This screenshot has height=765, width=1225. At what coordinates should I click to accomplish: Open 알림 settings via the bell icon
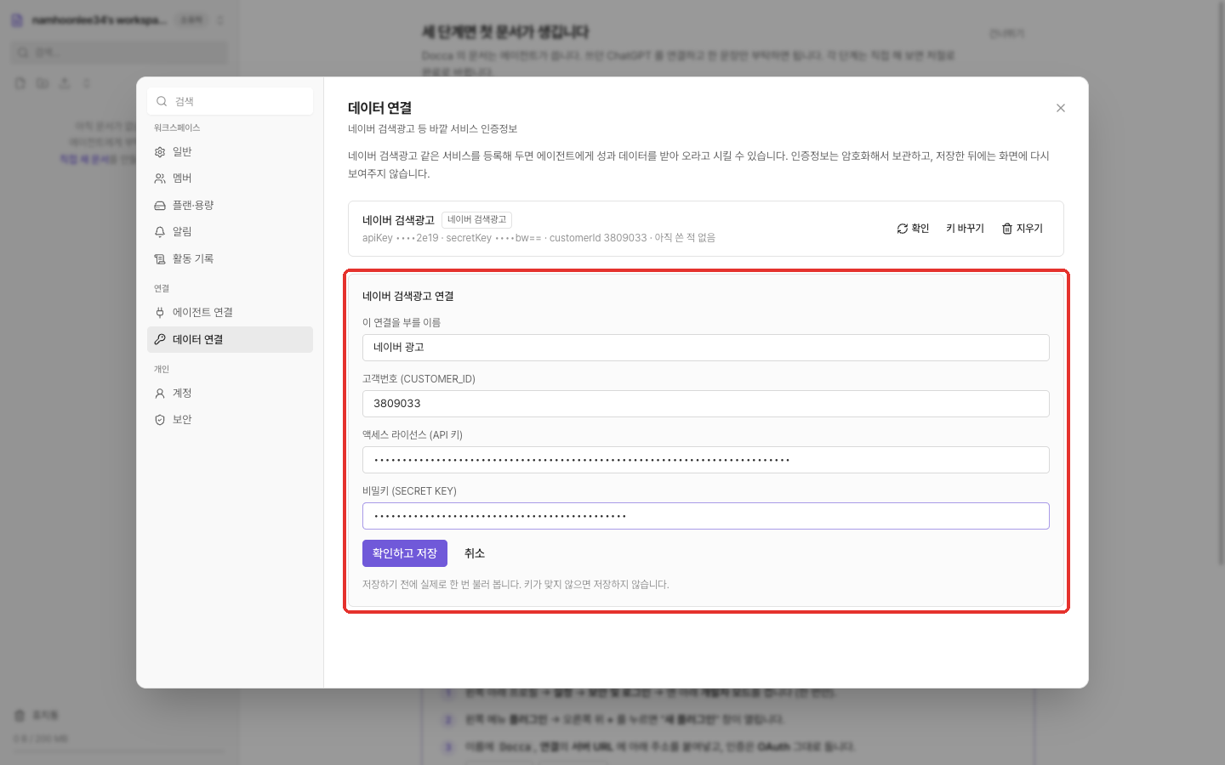pyautogui.click(x=160, y=232)
